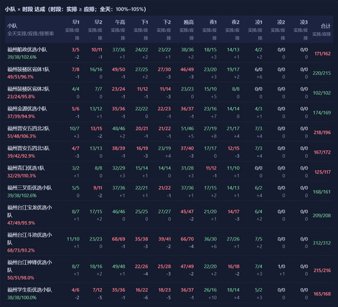Screen dimensions: 338x307
Task: Select team name 福州鼓楼区省体2队
Action: (28, 89)
